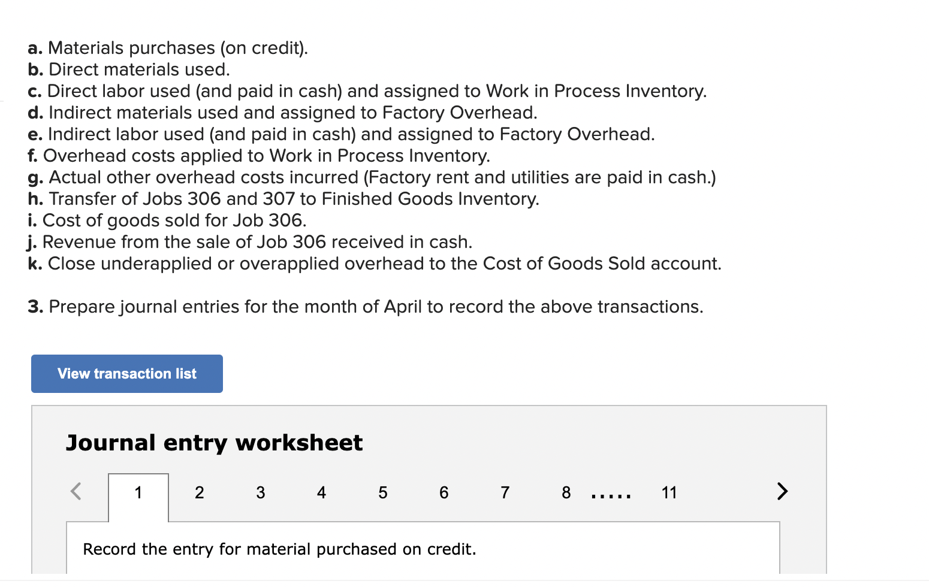This screenshot has width=929, height=587.
Task: Click the Journal entry worksheet heading
Action: coord(214,443)
